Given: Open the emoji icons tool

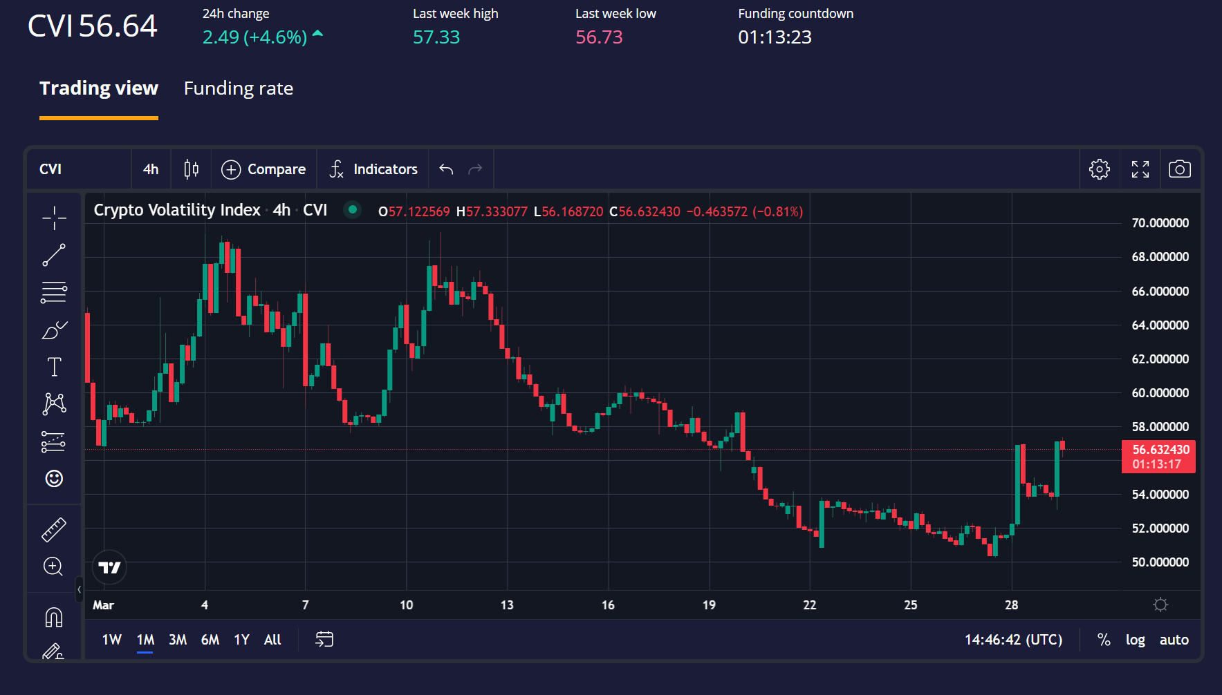Looking at the screenshot, I should [54, 479].
